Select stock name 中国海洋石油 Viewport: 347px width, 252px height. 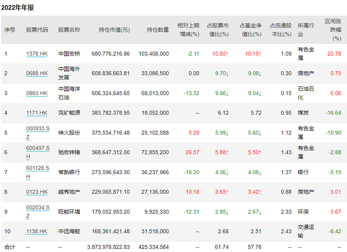(x=69, y=93)
